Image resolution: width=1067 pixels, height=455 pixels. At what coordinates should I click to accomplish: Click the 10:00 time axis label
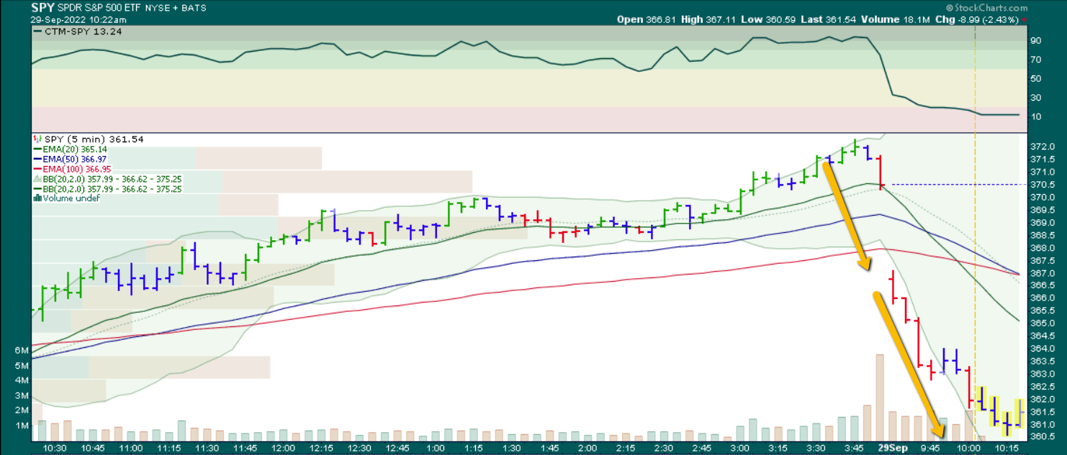click(968, 447)
